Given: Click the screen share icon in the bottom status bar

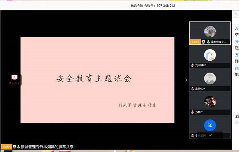Looking at the screenshot, I should tap(14, 147).
